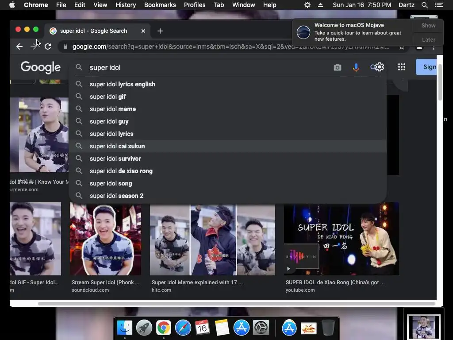Select suggestion 'super idol season 2'
The width and height of the screenshot is (453, 340).
pyautogui.click(x=228, y=196)
